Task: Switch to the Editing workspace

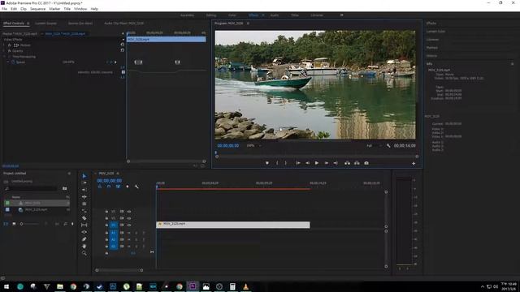Action: (x=211, y=15)
